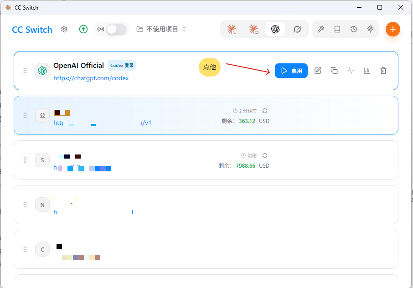Switch to the Claude terminal app tab
This screenshot has width=413, height=288.
[x=232, y=29]
